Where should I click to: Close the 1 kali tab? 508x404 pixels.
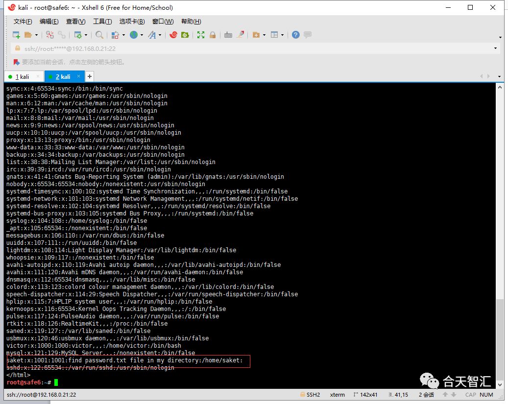[x=38, y=76]
